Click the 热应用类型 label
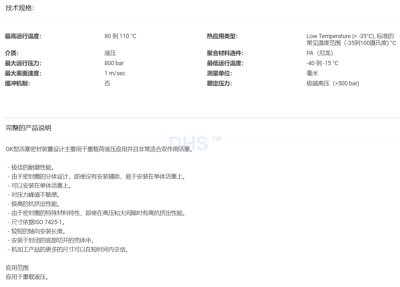The height and width of the screenshot is (287, 400). [x=222, y=36]
